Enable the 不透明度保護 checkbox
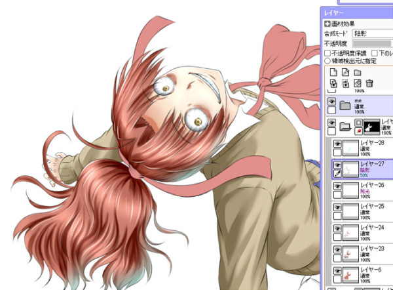 coord(327,53)
